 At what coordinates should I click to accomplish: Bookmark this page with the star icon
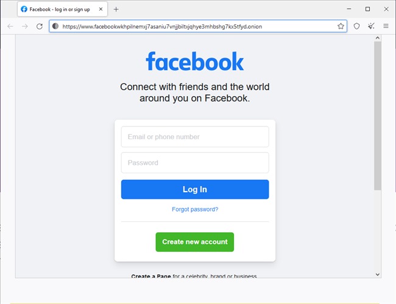pos(341,26)
